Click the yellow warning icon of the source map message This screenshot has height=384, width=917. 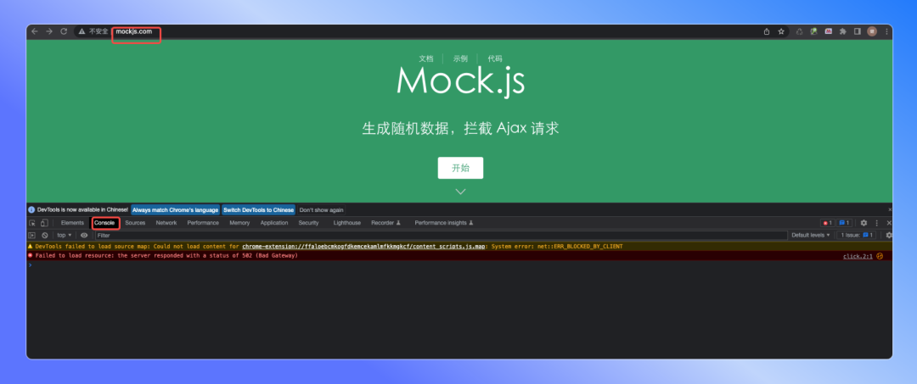31,247
